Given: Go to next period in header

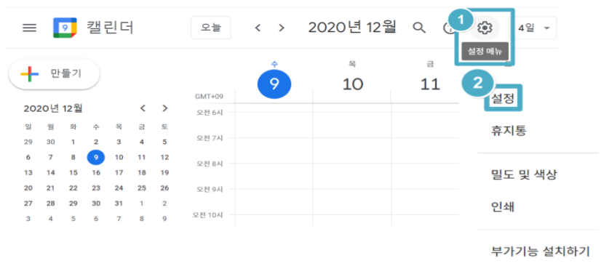Looking at the screenshot, I should pos(282,28).
